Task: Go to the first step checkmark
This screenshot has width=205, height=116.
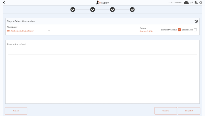Action: click(x=73, y=9)
